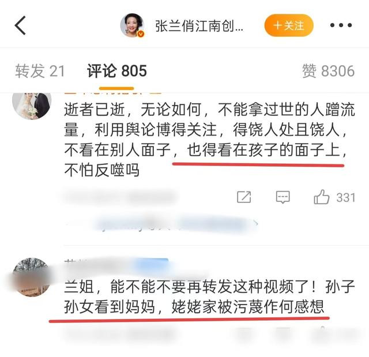Viewport: 369px width, 357px height.
Task: Tap the orange verified badge on the avatar
Action: pyautogui.click(x=141, y=34)
